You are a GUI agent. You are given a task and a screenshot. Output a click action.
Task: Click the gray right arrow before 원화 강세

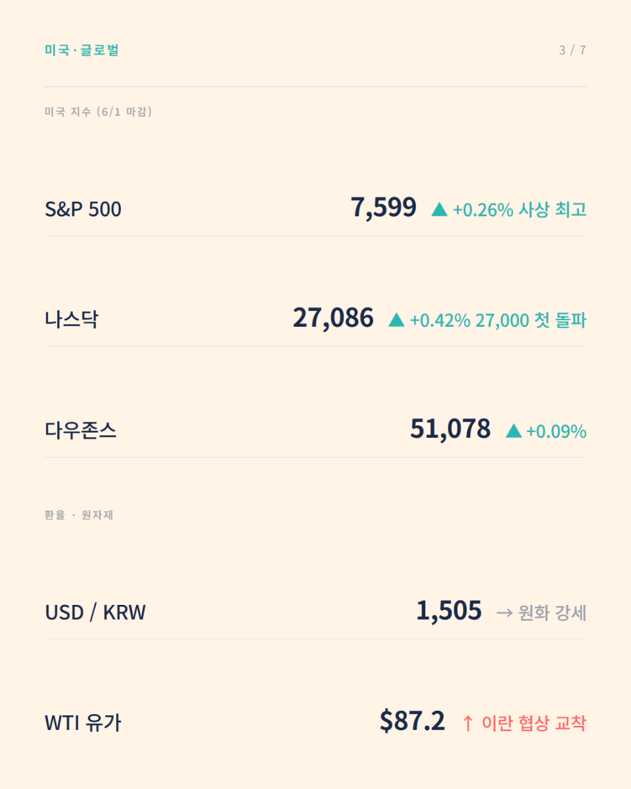pos(505,613)
